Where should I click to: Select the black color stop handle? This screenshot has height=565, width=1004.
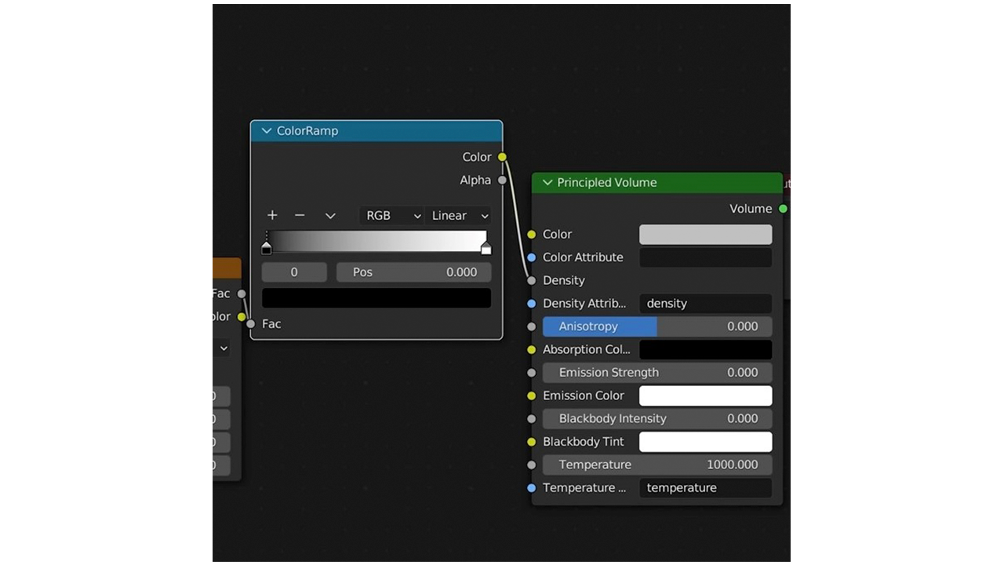tap(267, 249)
